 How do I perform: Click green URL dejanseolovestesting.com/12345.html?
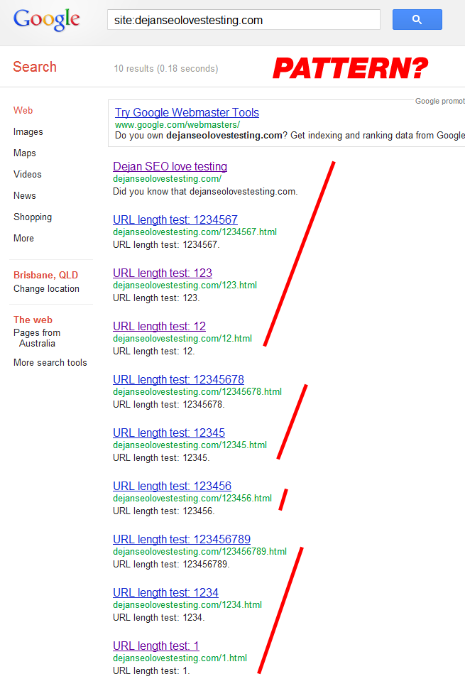(x=190, y=445)
